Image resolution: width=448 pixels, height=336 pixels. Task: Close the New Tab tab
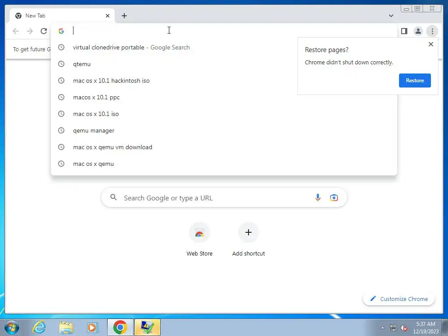(108, 16)
